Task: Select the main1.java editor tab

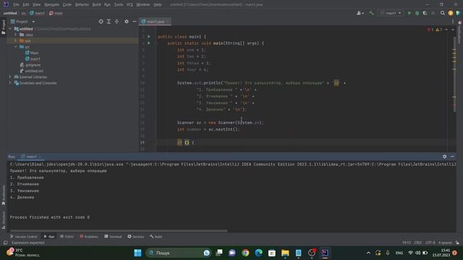Action: click(x=155, y=22)
